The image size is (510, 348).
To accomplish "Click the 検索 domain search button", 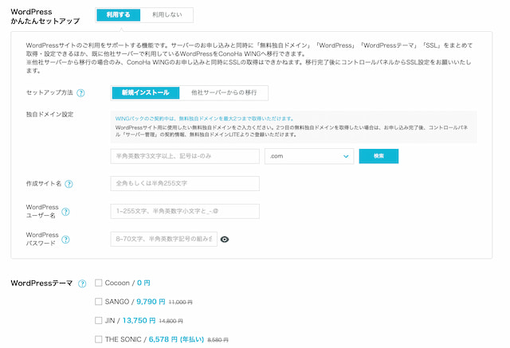I will 379,156.
